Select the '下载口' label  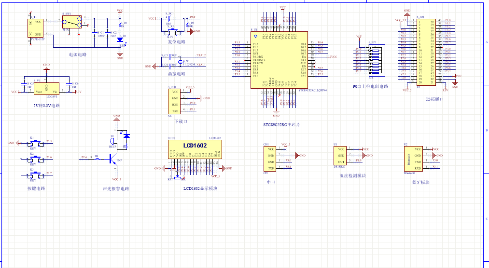pos(181,121)
